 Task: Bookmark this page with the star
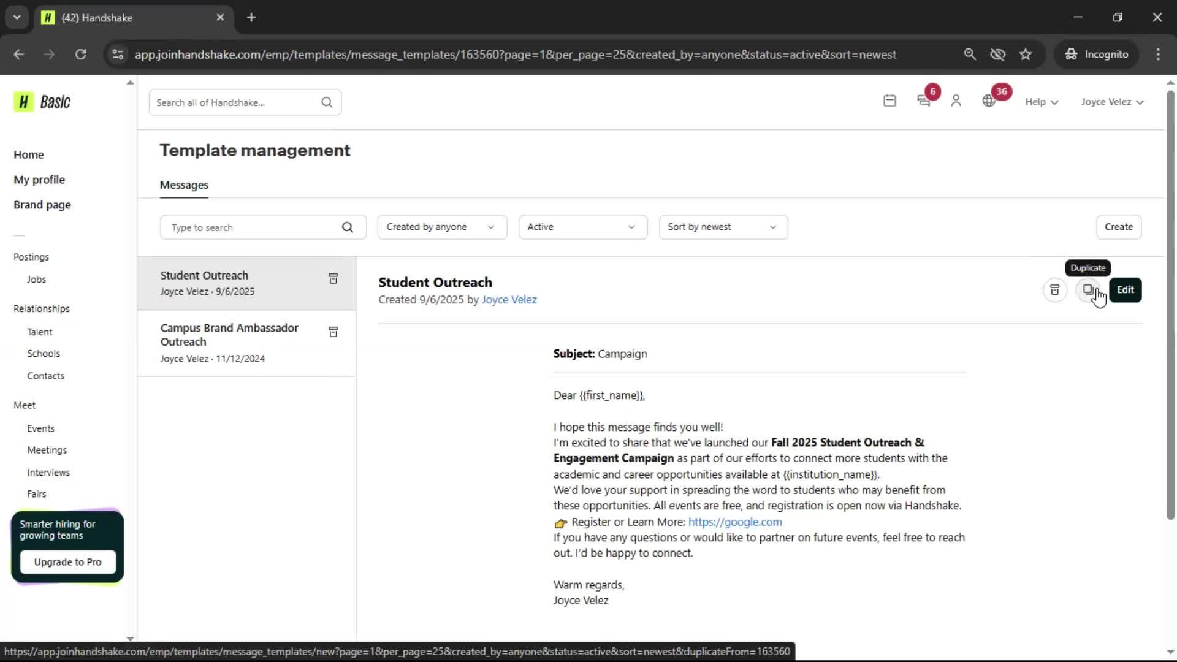(1026, 55)
